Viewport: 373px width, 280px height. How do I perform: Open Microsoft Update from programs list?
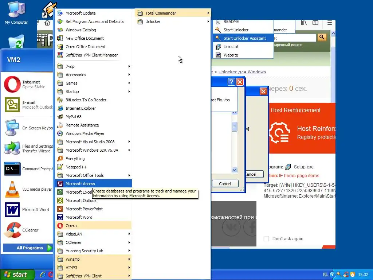click(94, 13)
